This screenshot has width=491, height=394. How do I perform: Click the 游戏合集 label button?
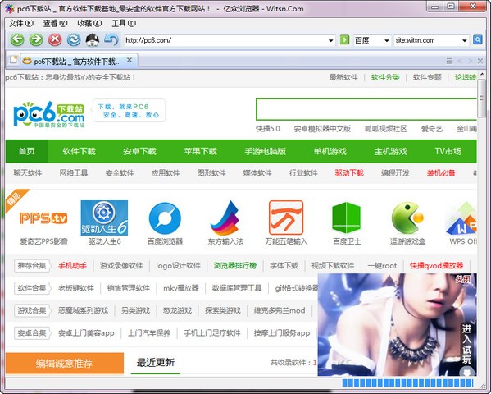click(32, 310)
